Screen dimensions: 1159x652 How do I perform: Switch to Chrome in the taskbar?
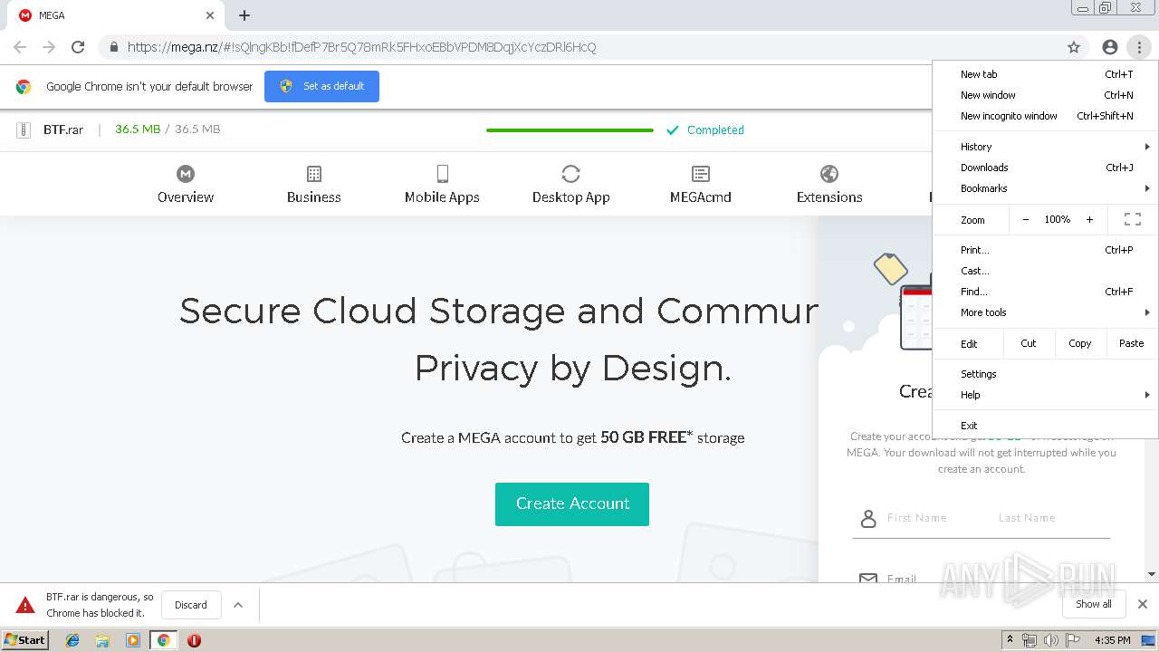click(164, 640)
